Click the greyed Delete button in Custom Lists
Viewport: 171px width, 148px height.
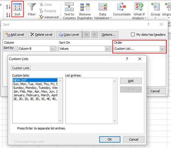click(131, 90)
